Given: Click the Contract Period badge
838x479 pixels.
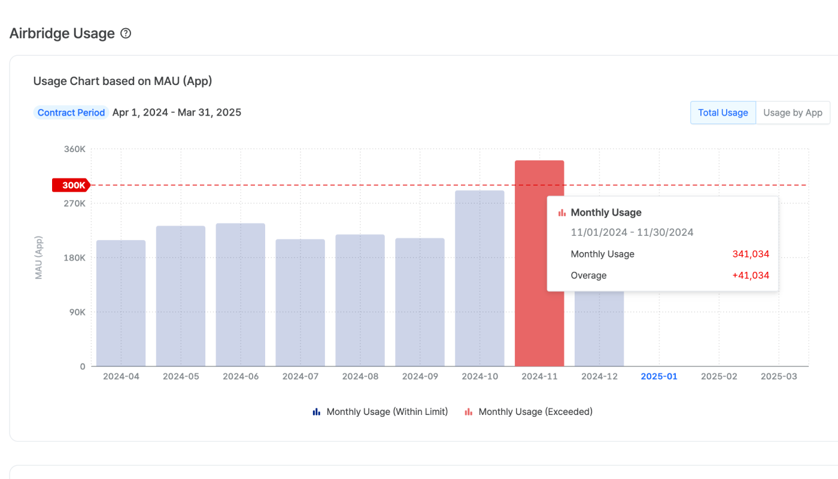Looking at the screenshot, I should 71,113.
